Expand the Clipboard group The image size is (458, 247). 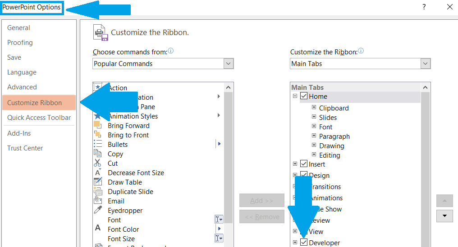coord(314,107)
